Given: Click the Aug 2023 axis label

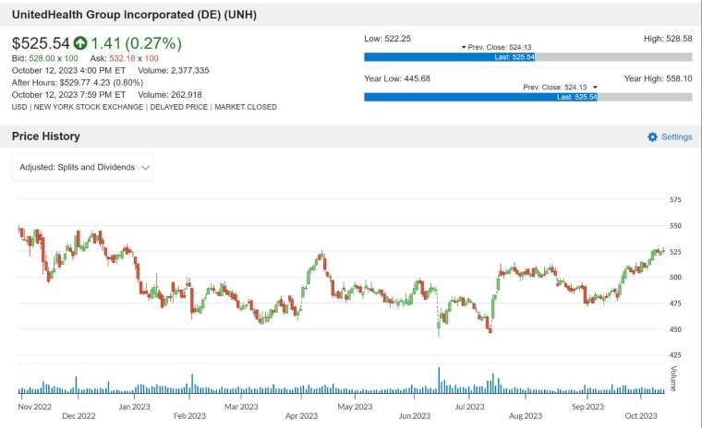Looking at the screenshot, I should [526, 416].
